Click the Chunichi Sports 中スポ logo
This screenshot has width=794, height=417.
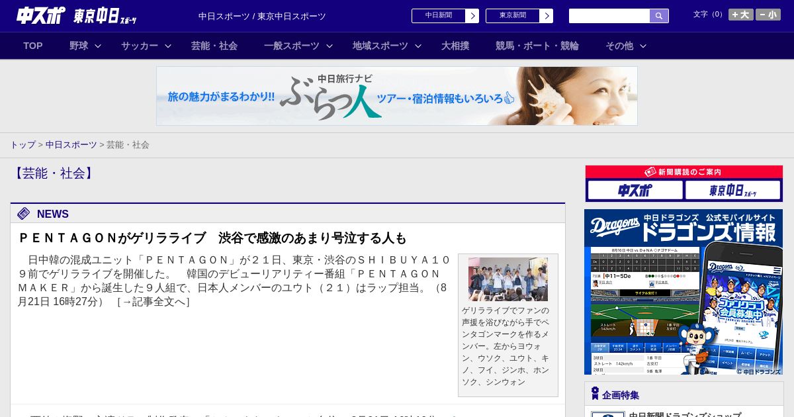coord(41,15)
